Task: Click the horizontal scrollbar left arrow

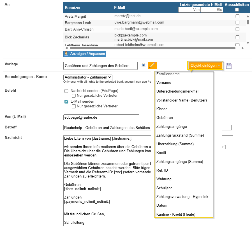Action: pyautogui.click(x=66, y=48)
